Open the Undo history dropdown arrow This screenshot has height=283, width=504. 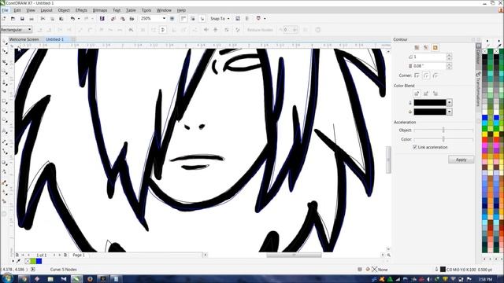coord(79,19)
